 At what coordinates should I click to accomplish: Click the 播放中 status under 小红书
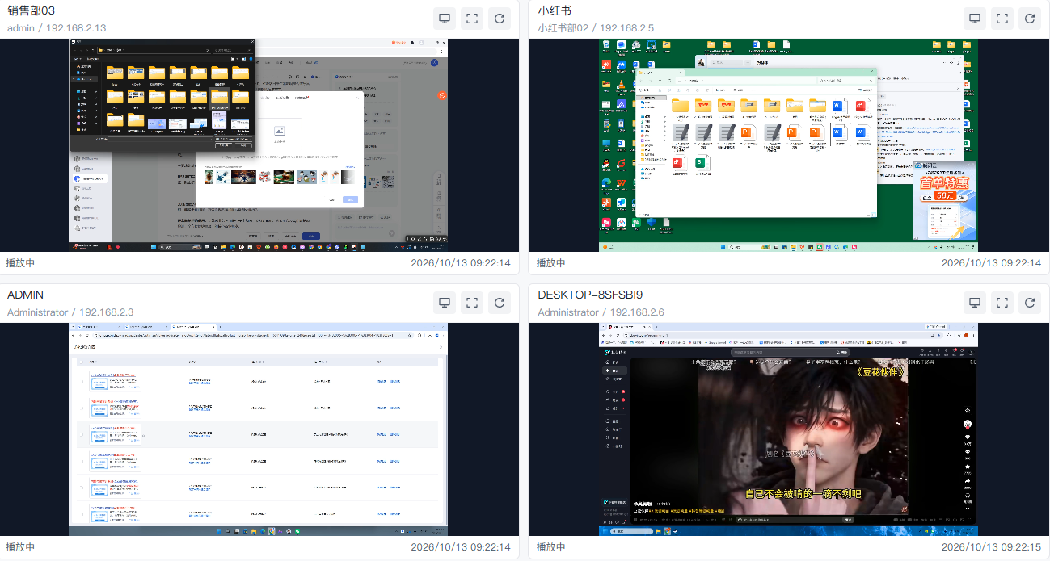[551, 263]
